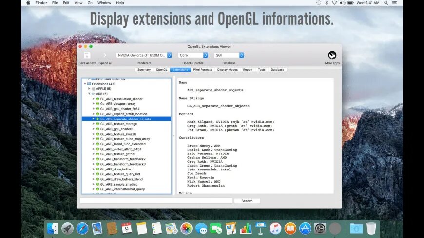Open Mail stamp icon in dock
Image resolution: width=424 pixels, height=238 pixels.
(x=97, y=229)
